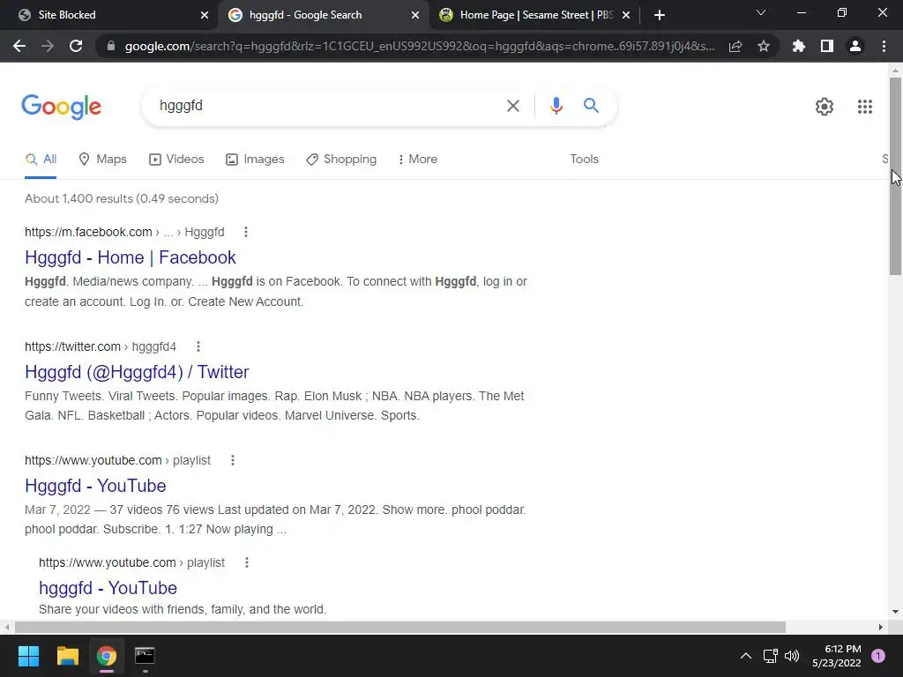Click the lock icon in address bar

[111, 46]
